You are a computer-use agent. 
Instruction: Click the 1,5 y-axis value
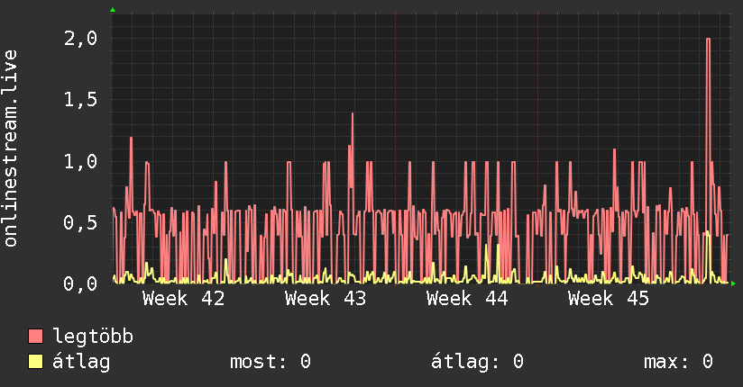coord(80,100)
